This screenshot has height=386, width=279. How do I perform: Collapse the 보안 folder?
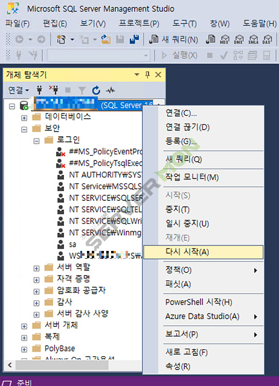24,130
